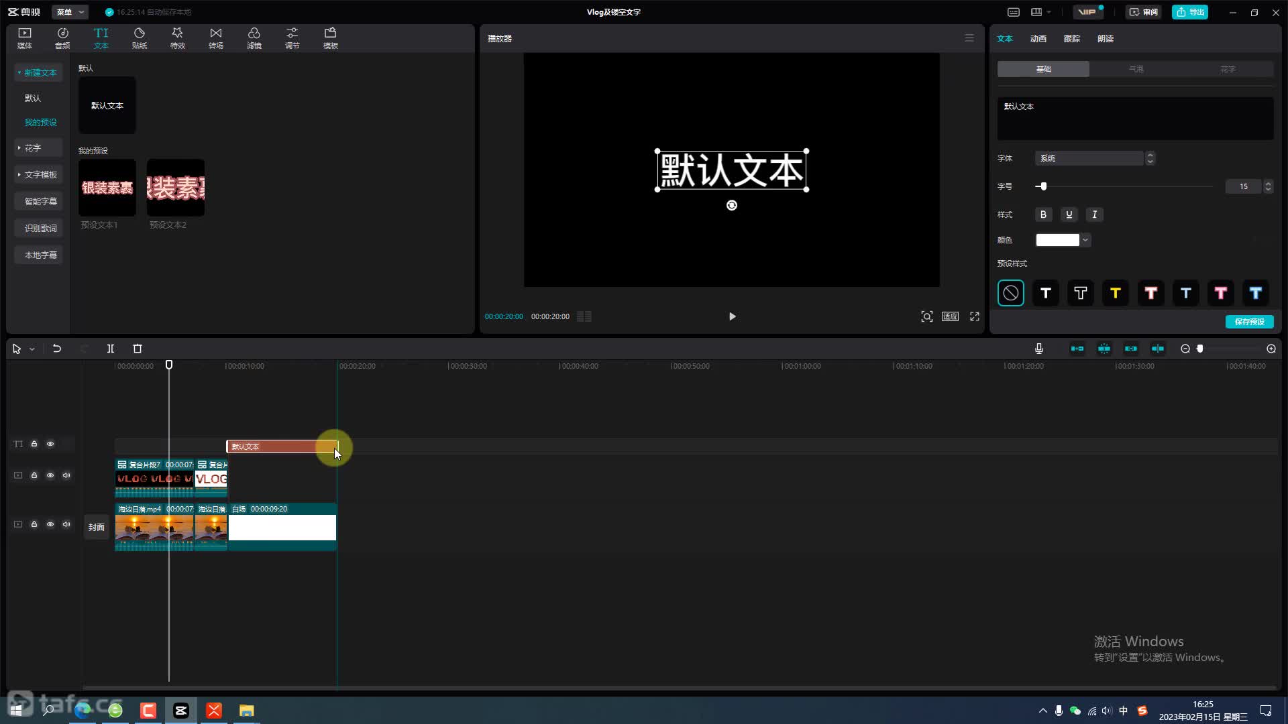Image resolution: width=1288 pixels, height=724 pixels.
Task: Click the microphone record voiceover icon
Action: 1038,349
